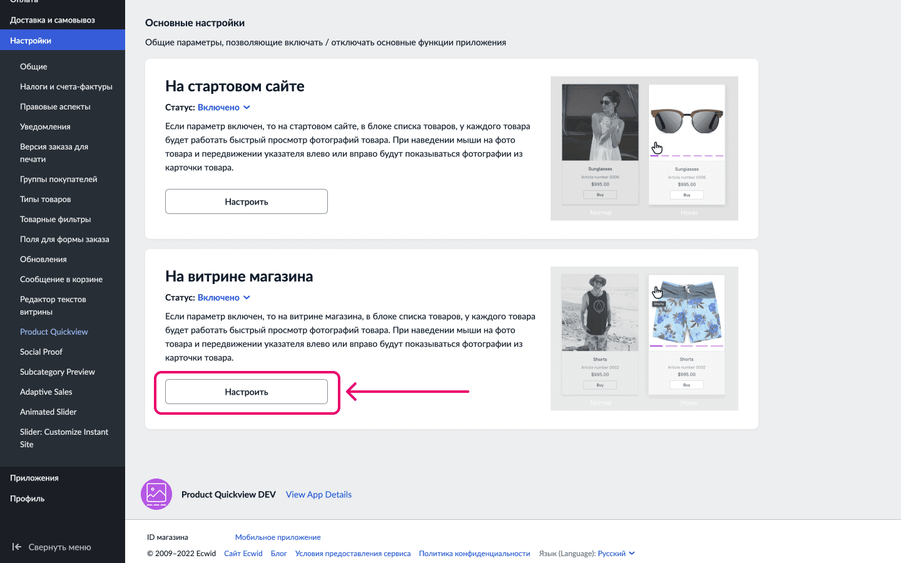Click the Product Quickview DEV app icon
Viewport: 901px width, 563px height.
pyautogui.click(x=156, y=494)
